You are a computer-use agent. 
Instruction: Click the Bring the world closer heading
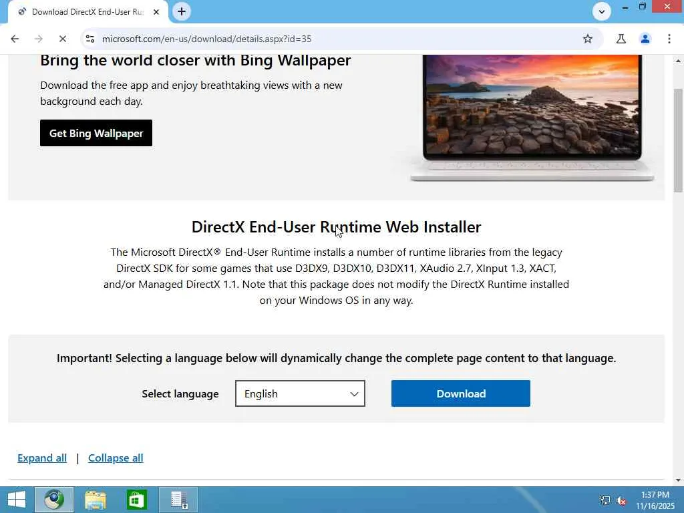(x=196, y=60)
